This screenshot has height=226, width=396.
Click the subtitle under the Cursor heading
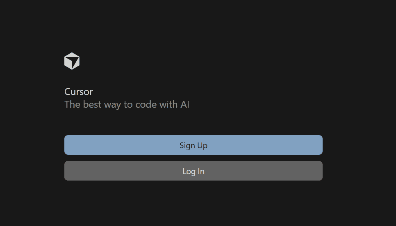click(127, 104)
